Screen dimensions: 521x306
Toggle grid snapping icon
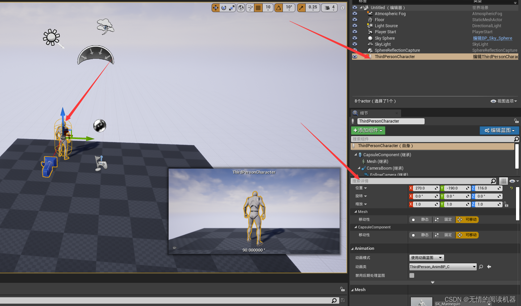coord(258,7)
